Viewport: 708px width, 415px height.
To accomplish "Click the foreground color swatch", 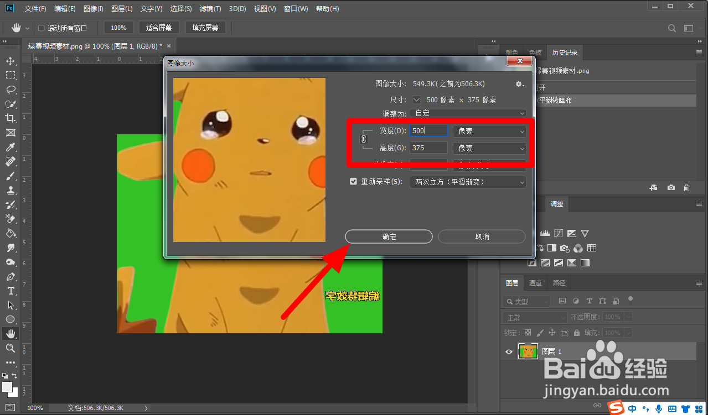I will coord(7,386).
